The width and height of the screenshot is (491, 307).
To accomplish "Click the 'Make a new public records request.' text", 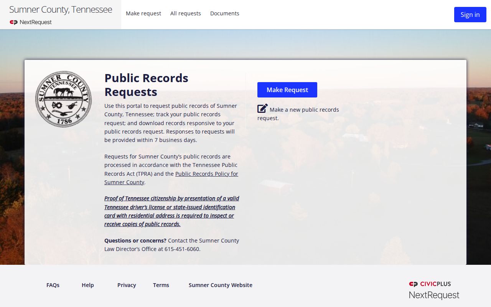I will pos(298,114).
